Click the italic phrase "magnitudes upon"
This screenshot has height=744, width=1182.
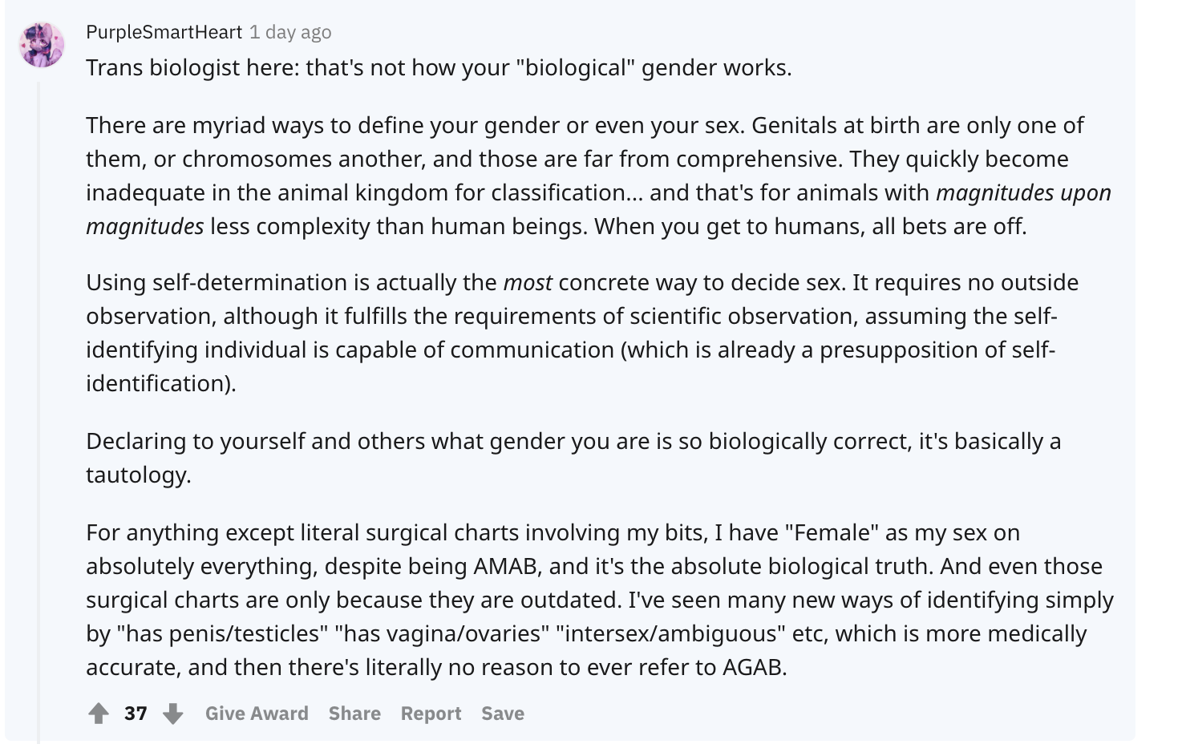click(x=1023, y=192)
